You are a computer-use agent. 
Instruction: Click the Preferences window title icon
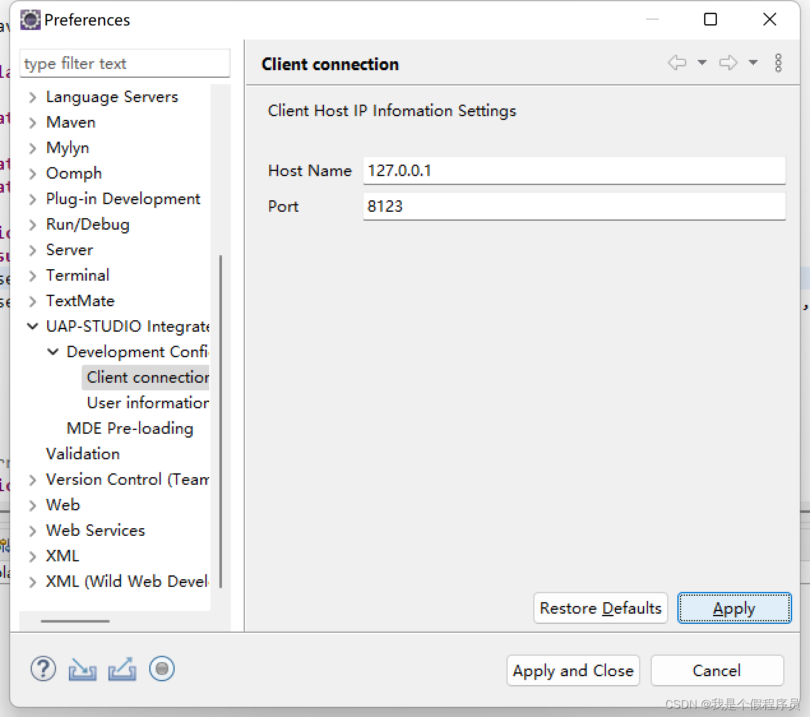click(x=30, y=20)
